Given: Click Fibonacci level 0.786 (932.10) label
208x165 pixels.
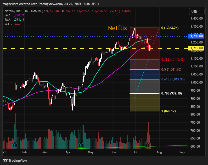Looking at the screenshot, I should (x=172, y=93).
